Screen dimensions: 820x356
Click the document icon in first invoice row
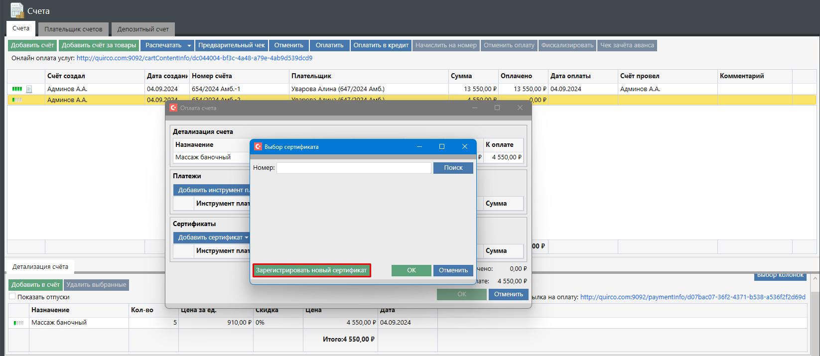pos(29,89)
